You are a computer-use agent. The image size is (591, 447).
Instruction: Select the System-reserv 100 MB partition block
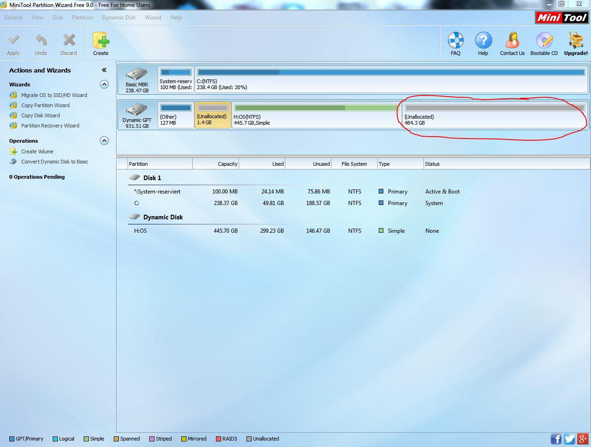[176, 79]
